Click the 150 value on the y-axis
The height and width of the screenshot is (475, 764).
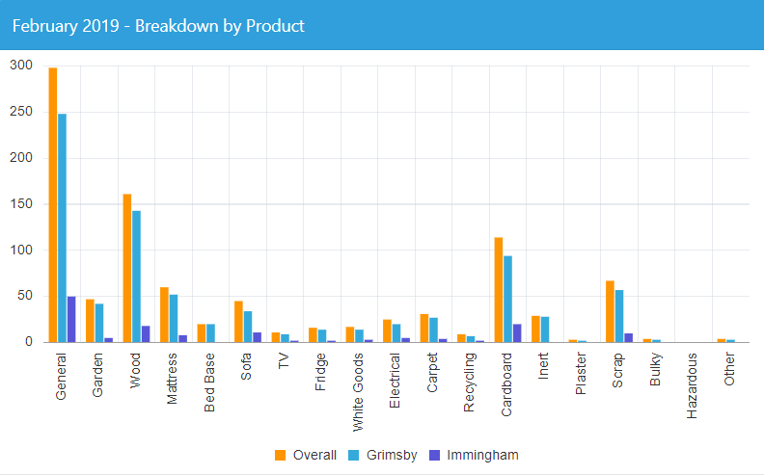tap(21, 204)
